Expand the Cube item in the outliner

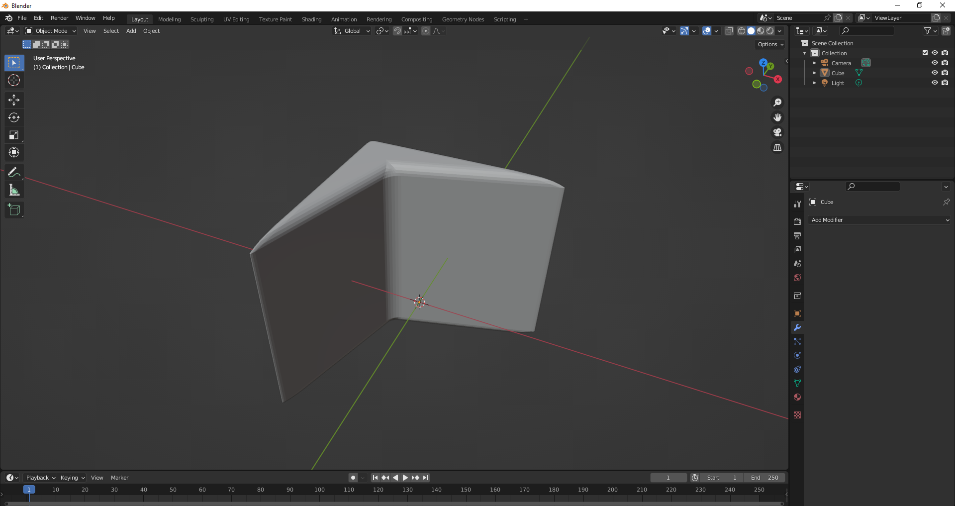pos(814,73)
